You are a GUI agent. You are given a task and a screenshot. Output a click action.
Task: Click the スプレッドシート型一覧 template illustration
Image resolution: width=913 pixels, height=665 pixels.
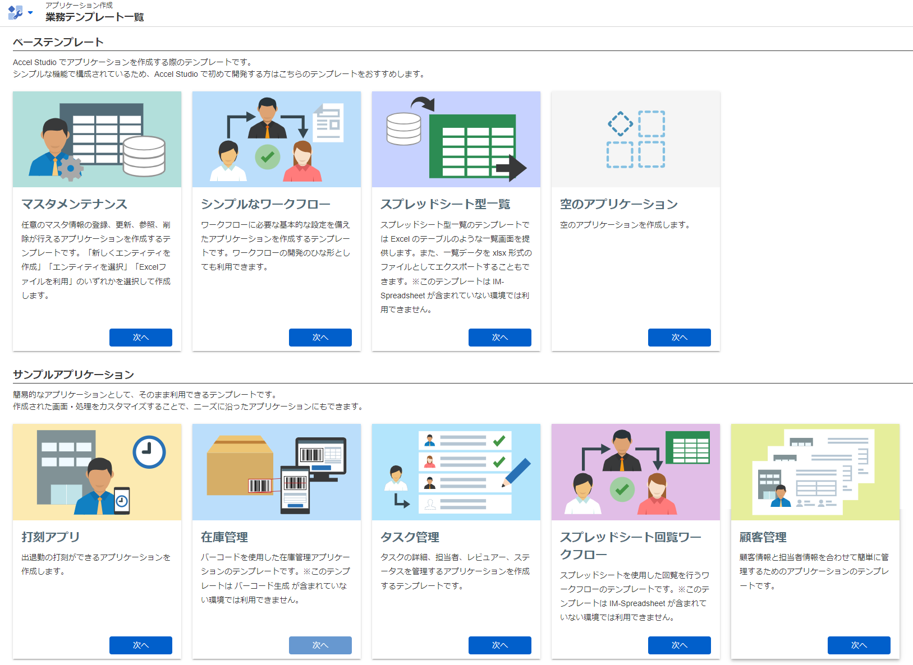click(x=456, y=140)
